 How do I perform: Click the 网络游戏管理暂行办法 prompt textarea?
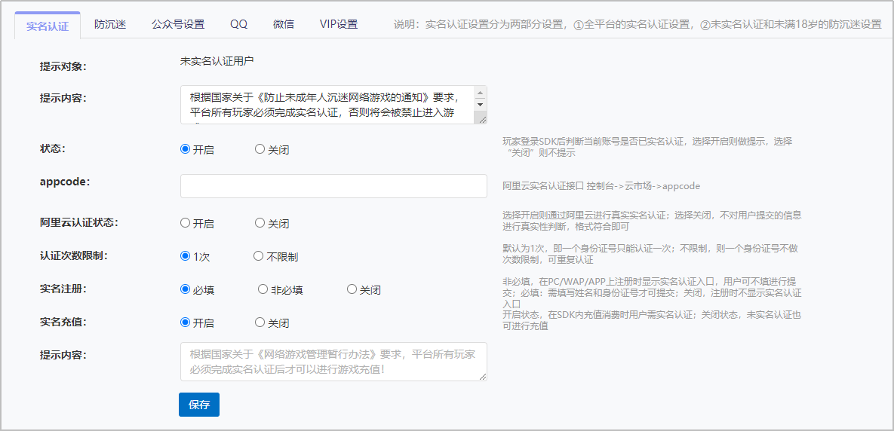point(333,362)
